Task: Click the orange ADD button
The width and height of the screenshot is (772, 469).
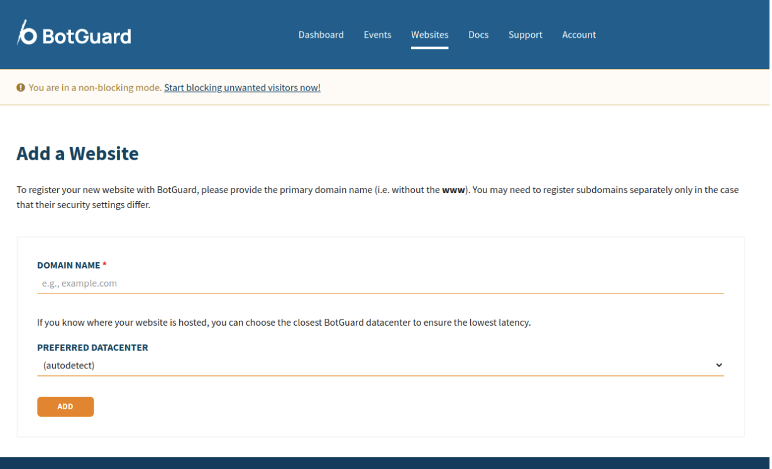Action: (x=65, y=407)
